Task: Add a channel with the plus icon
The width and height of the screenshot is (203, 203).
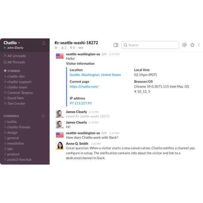Action: (43, 116)
